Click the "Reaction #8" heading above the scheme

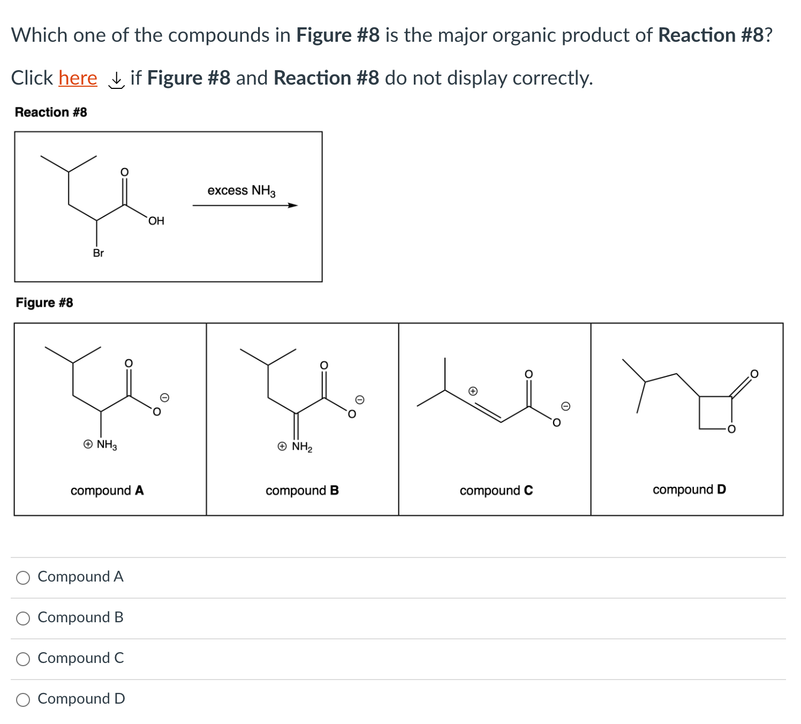pyautogui.click(x=51, y=112)
